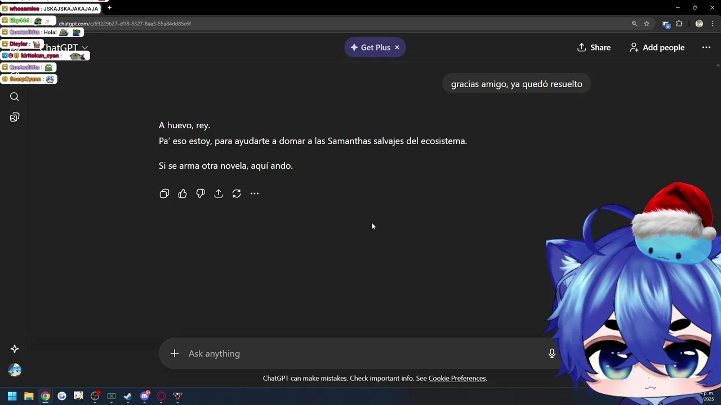Click the browser zoom magnifier icon
721x405 pixels.
634,24
